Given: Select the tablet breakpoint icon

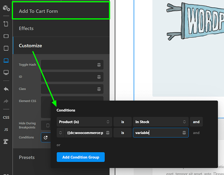Looking at the screenshot, I should click(x=6, y=48).
